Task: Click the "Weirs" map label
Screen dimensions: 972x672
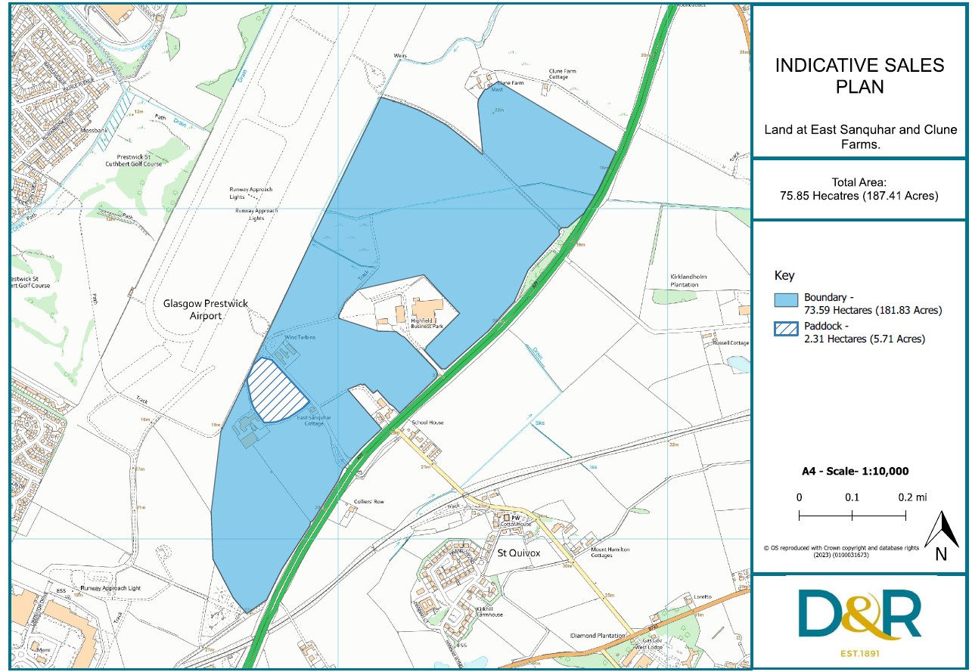Action: (x=400, y=56)
